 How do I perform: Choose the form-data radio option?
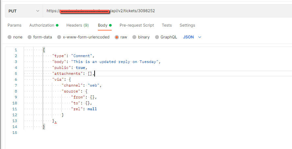30,37
